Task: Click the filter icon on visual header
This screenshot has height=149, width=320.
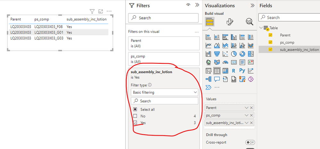Action: click(x=92, y=11)
